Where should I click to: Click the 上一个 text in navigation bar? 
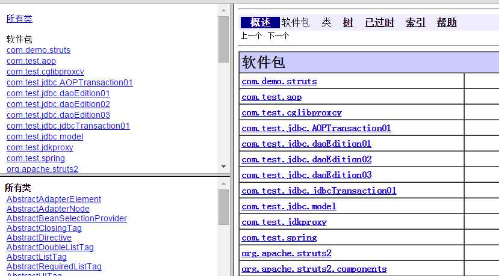point(251,35)
